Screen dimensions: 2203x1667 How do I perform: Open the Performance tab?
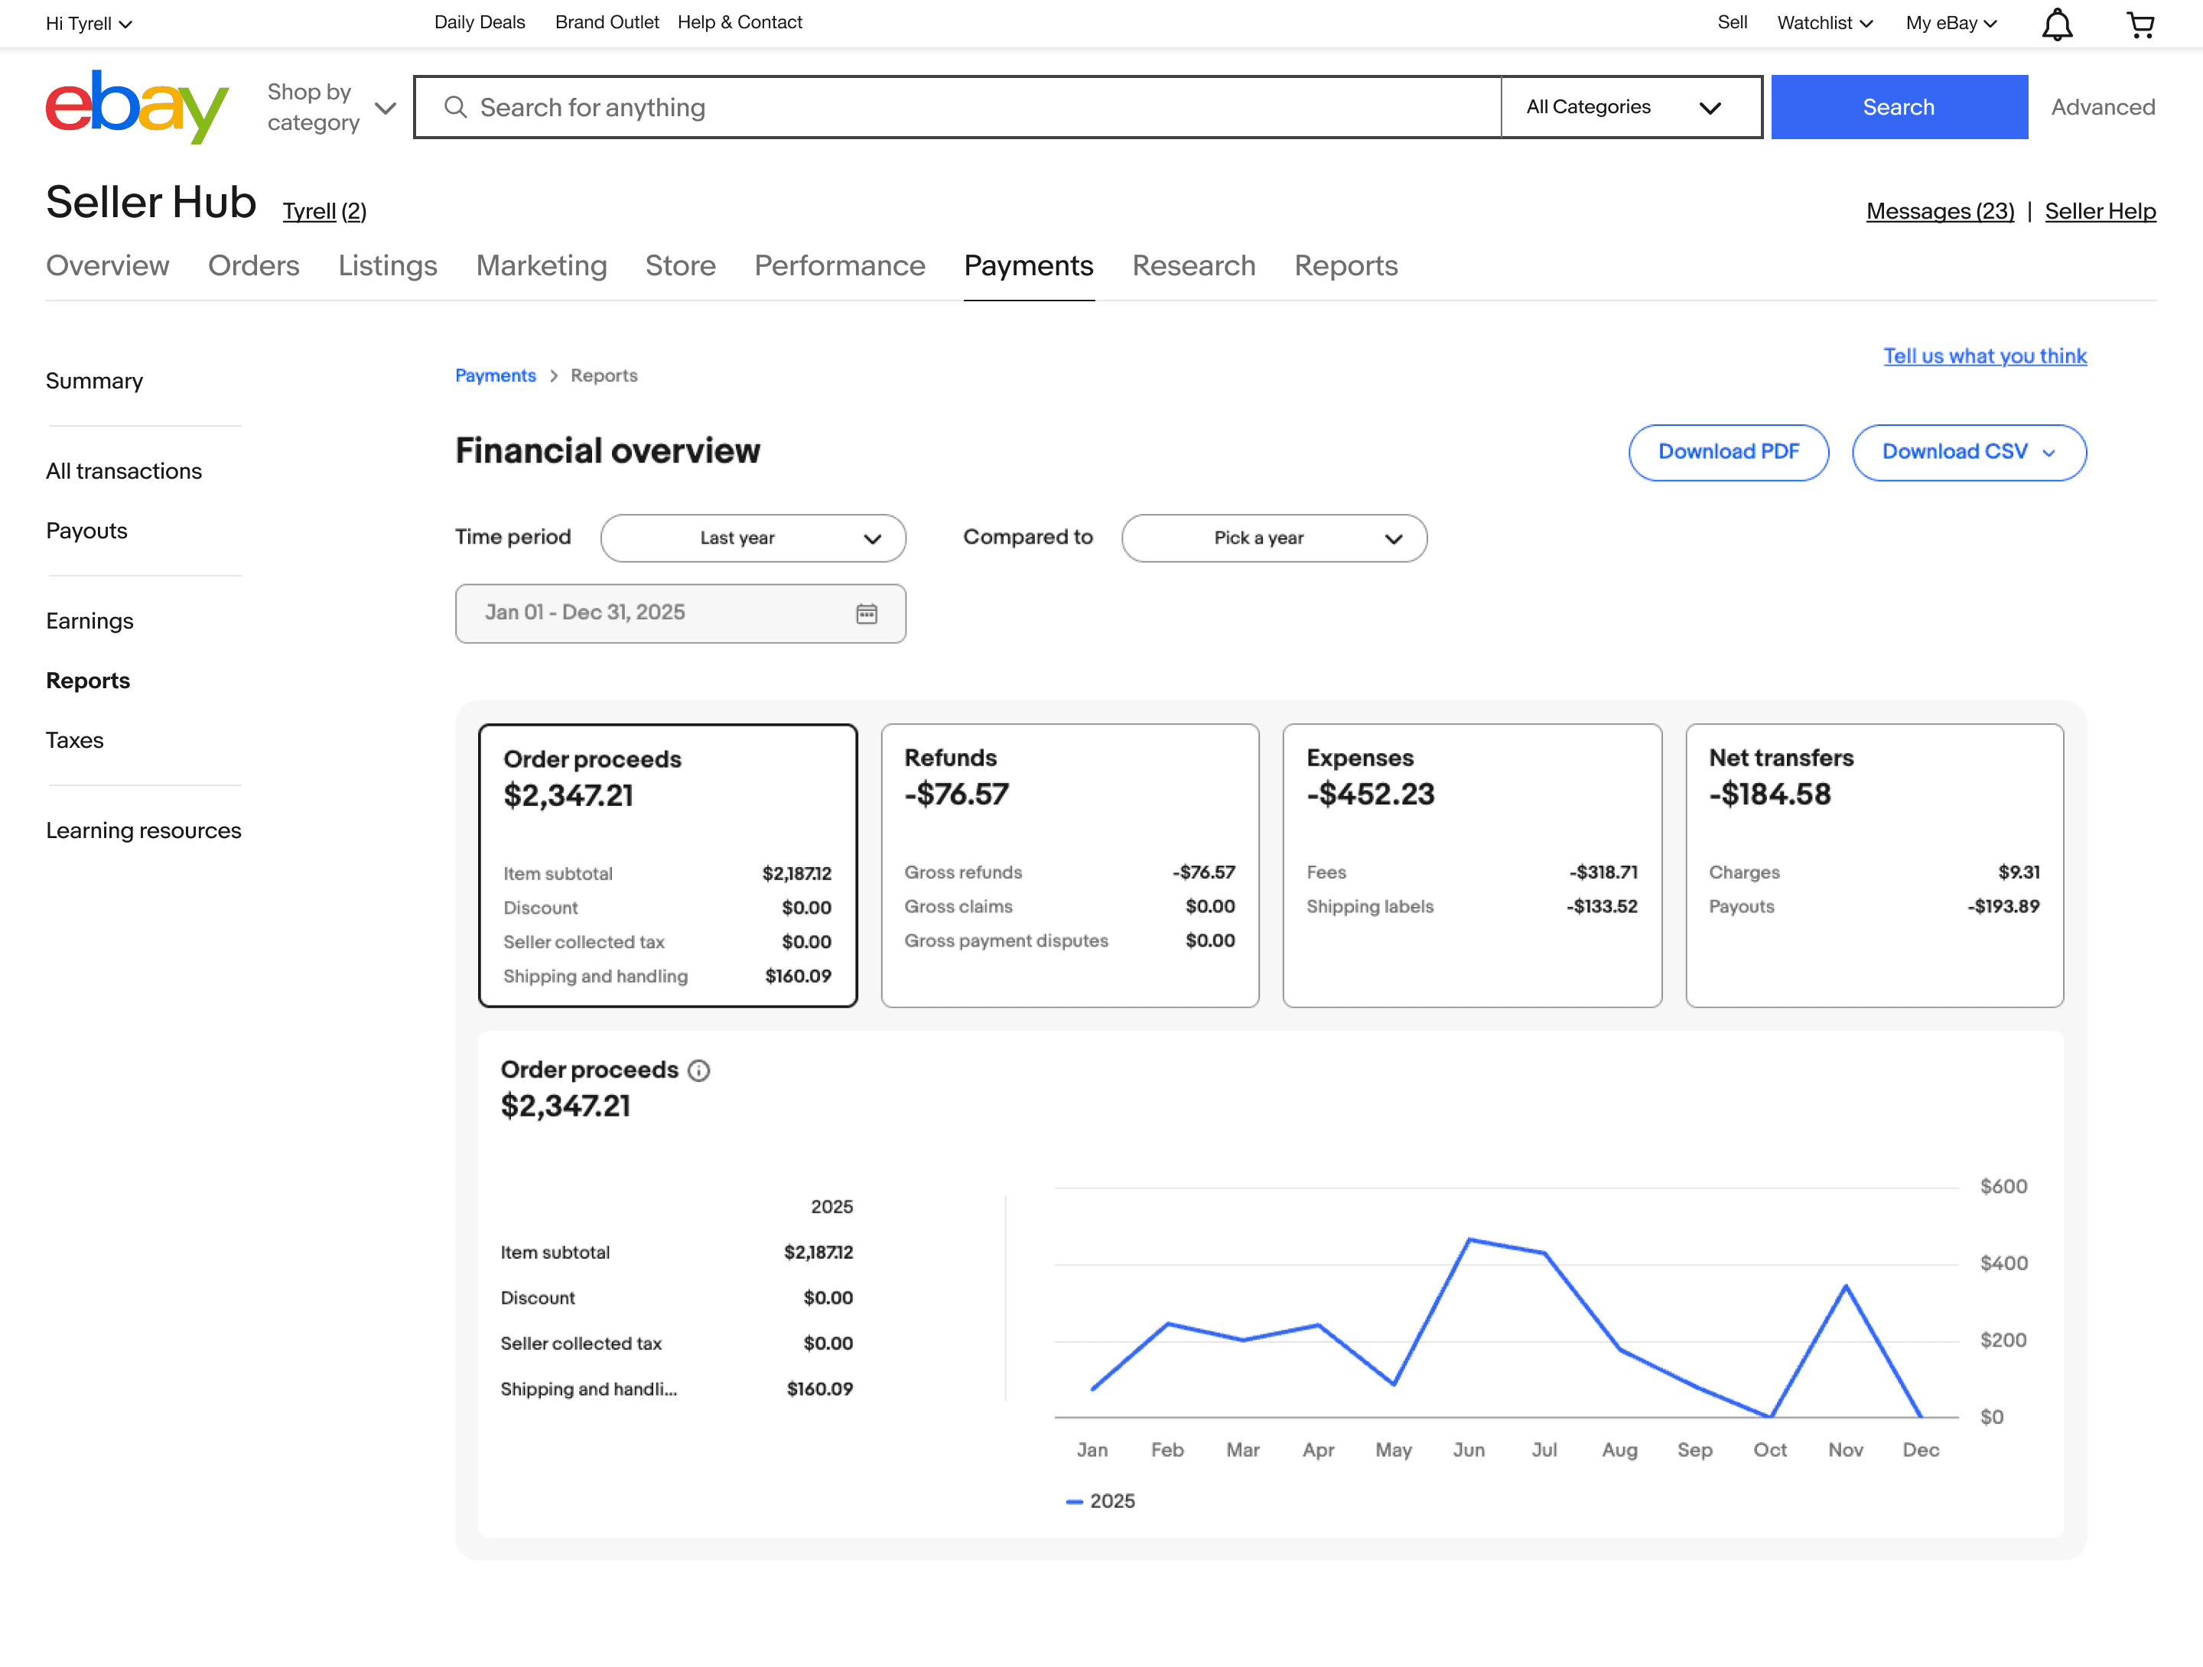840,266
